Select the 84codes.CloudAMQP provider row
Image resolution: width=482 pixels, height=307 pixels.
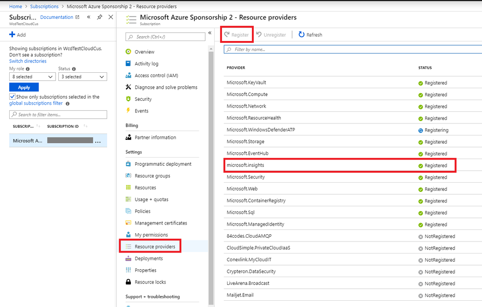tap(353, 236)
